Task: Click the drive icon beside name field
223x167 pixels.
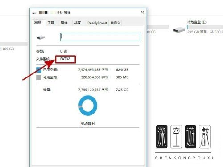Action: pyautogui.click(x=41, y=37)
